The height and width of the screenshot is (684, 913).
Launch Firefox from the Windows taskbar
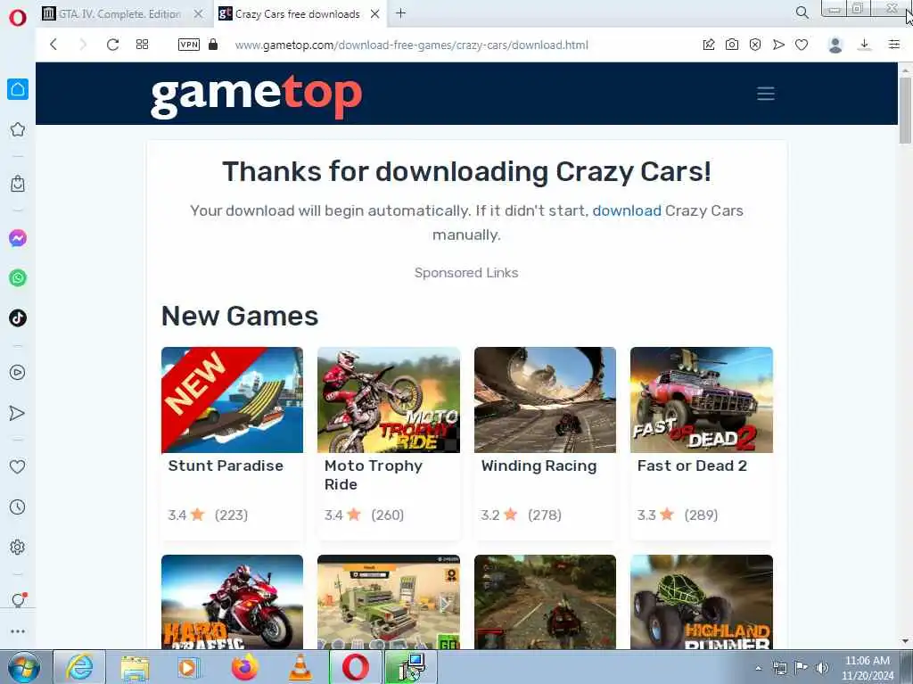[244, 667]
